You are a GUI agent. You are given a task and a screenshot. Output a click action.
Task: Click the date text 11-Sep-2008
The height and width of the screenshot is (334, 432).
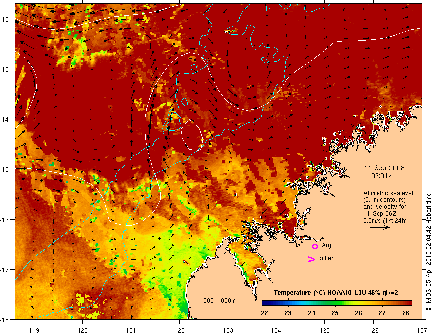click(384, 168)
